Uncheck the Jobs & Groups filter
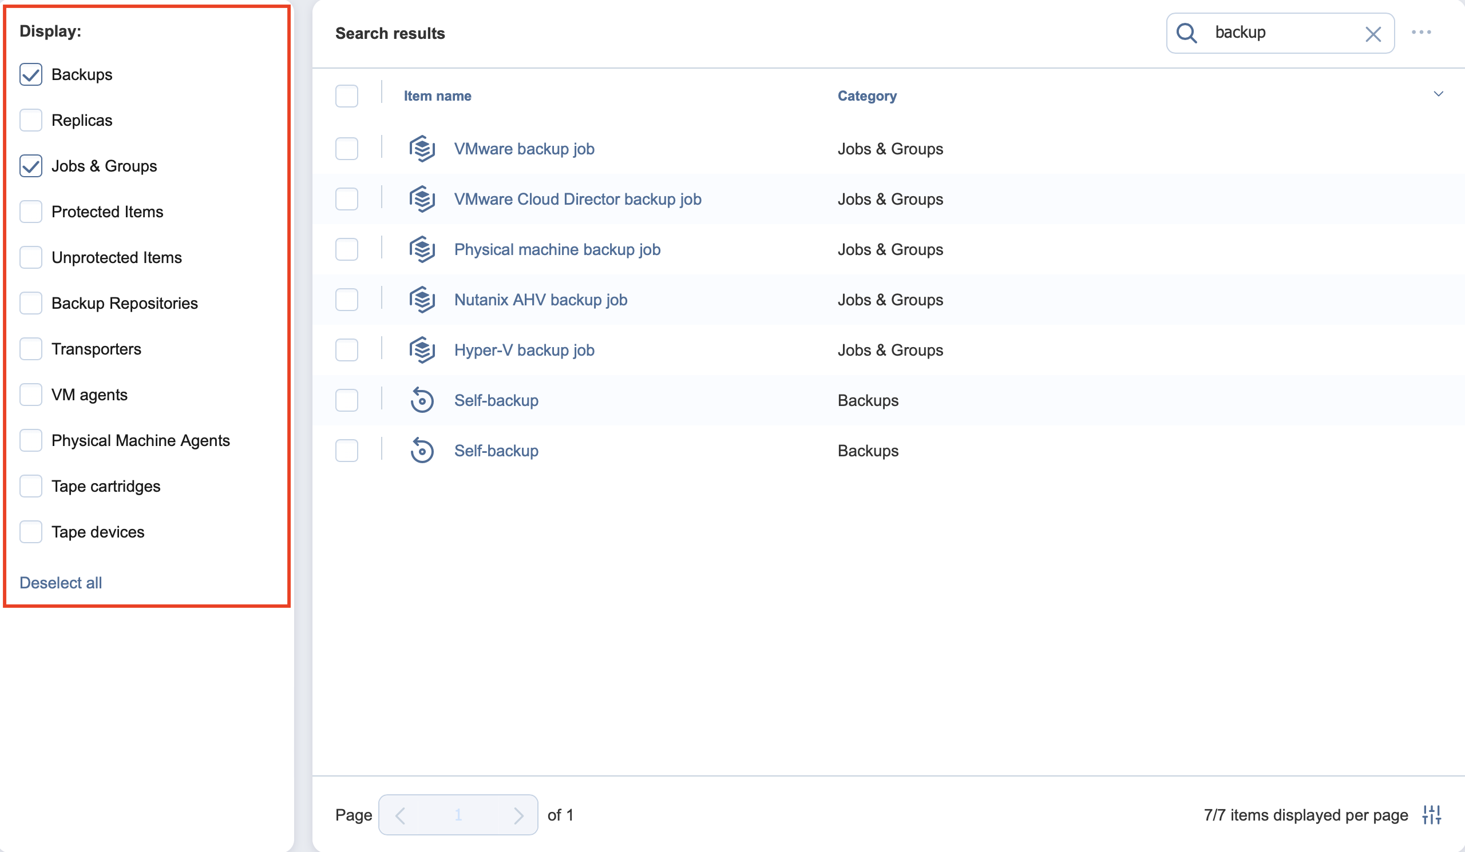 point(31,166)
